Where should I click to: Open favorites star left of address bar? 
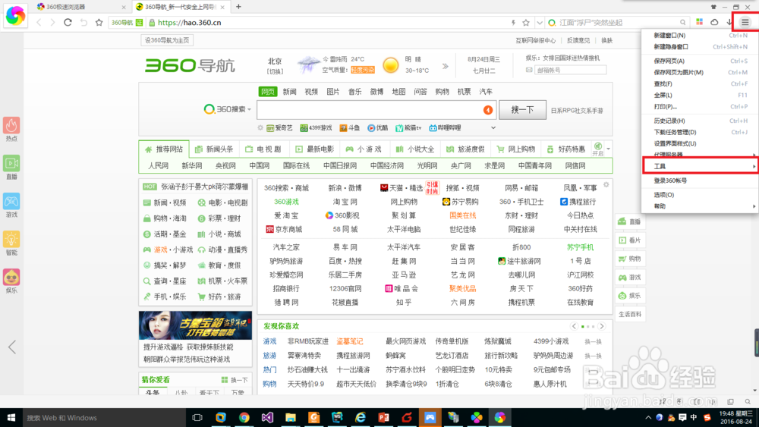pos(99,22)
